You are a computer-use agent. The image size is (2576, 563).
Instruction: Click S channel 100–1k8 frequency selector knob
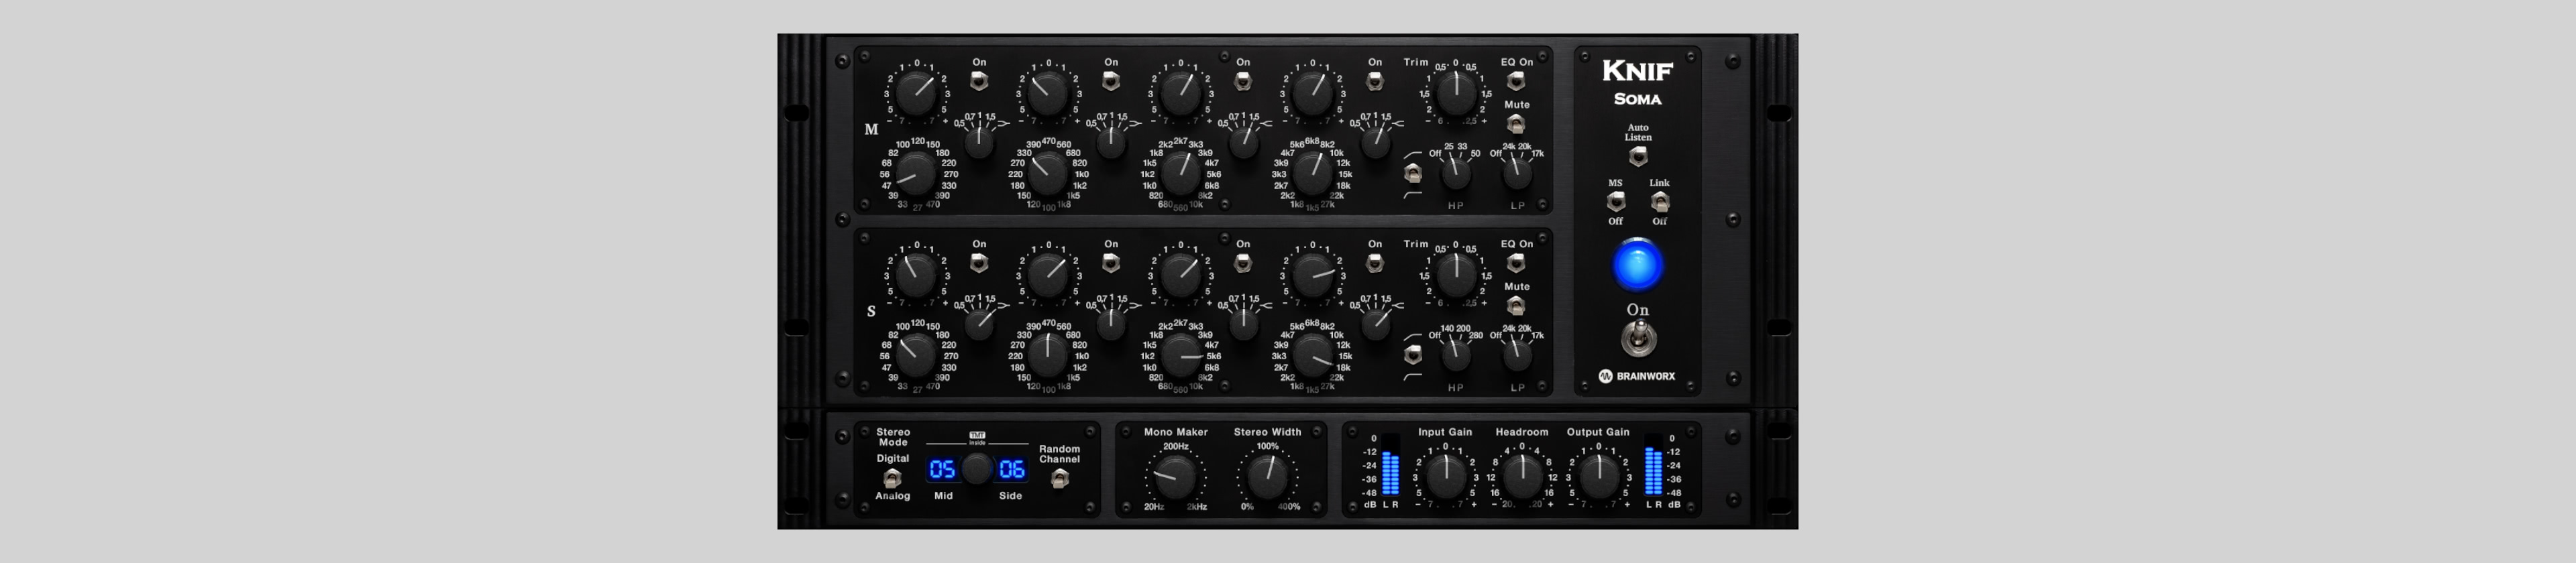[1047, 355]
